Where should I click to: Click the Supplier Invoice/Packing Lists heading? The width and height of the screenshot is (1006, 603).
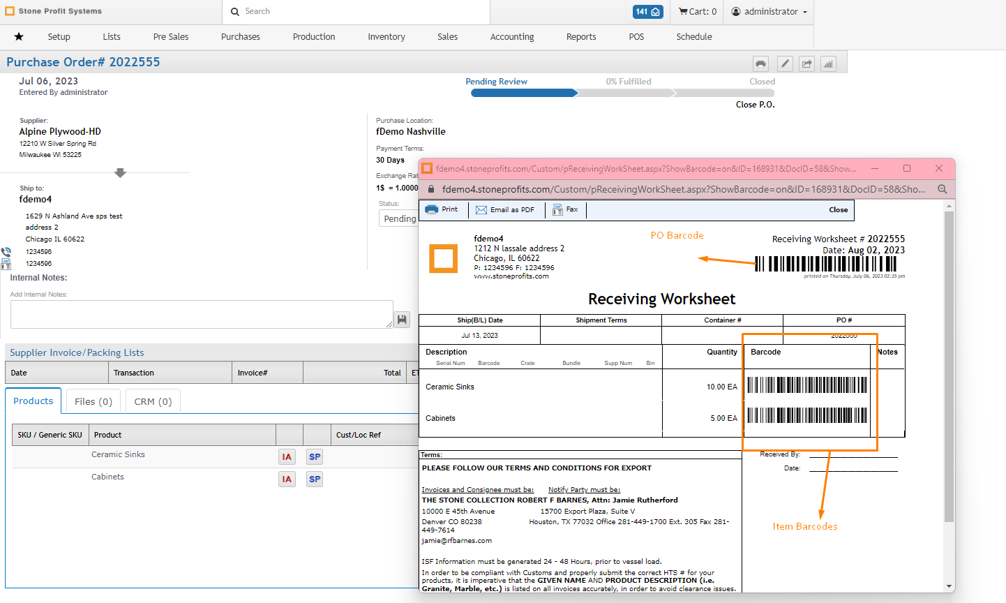pos(77,352)
